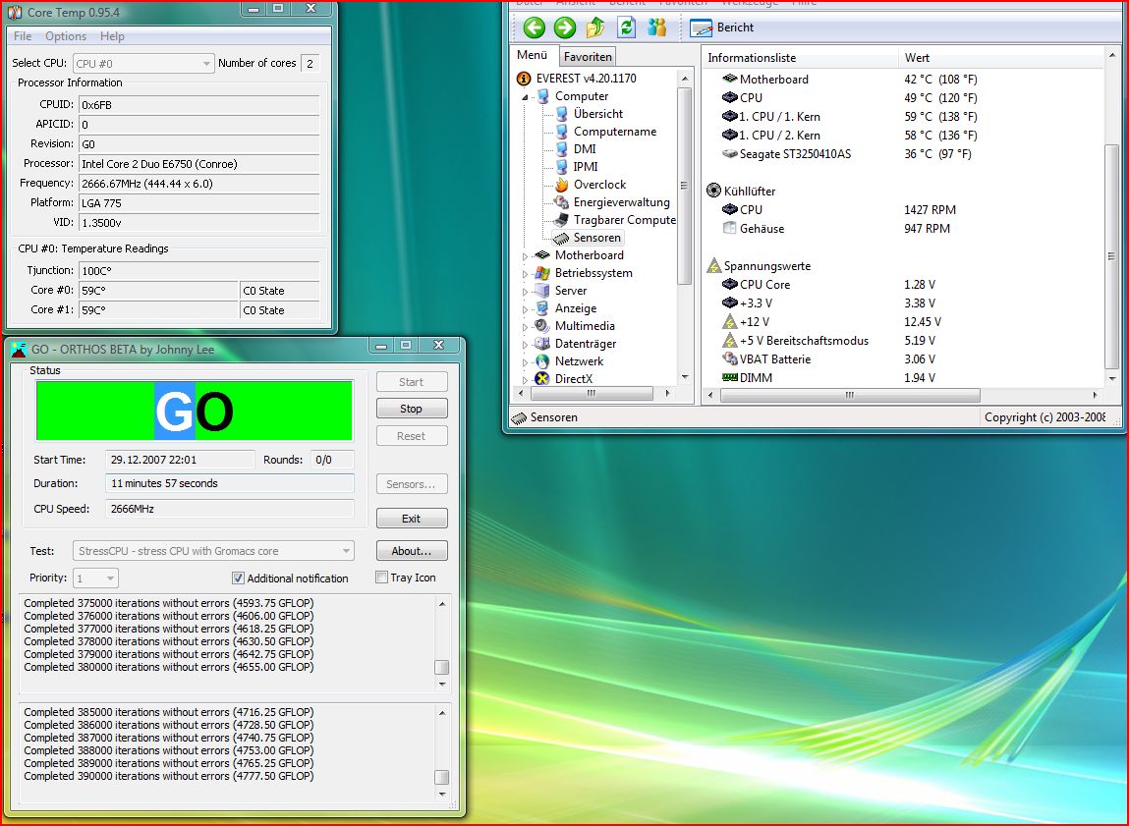Click the lower log scroll-down arrow in ORTHOS
Image resolution: width=1129 pixels, height=826 pixels.
coord(442,795)
